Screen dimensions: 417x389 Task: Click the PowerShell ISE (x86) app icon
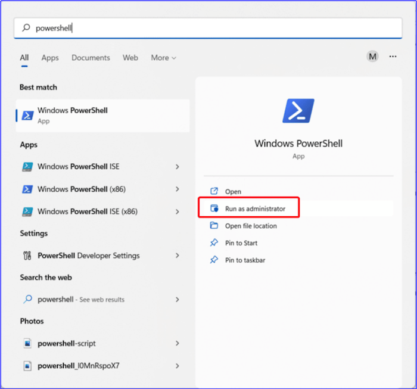point(27,211)
